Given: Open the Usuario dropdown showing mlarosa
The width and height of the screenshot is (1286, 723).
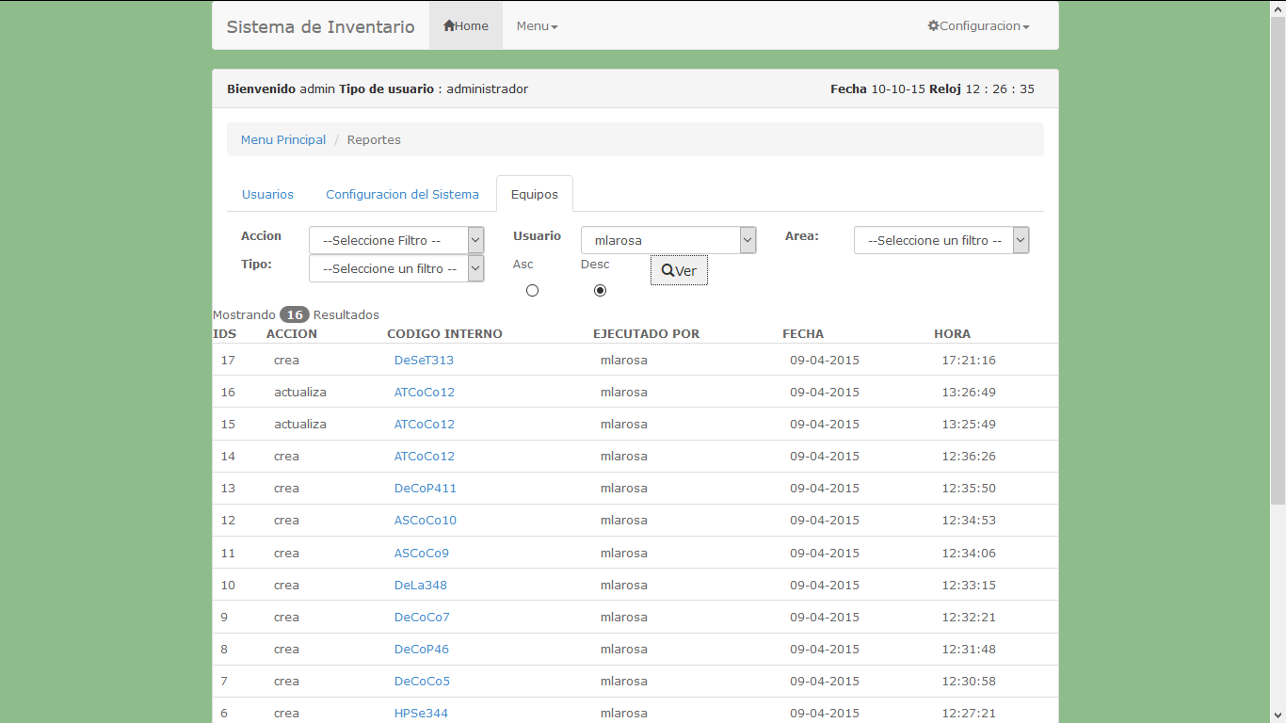Looking at the screenshot, I should (668, 240).
